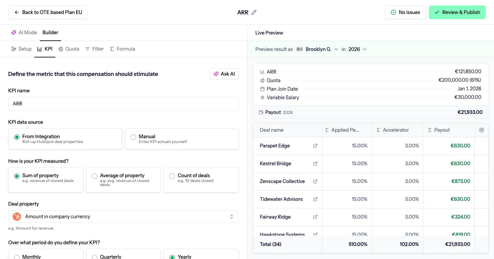Screen dimensions: 494x259
Task: Open external link icon for Zenscape Collective
Action: 315,181
